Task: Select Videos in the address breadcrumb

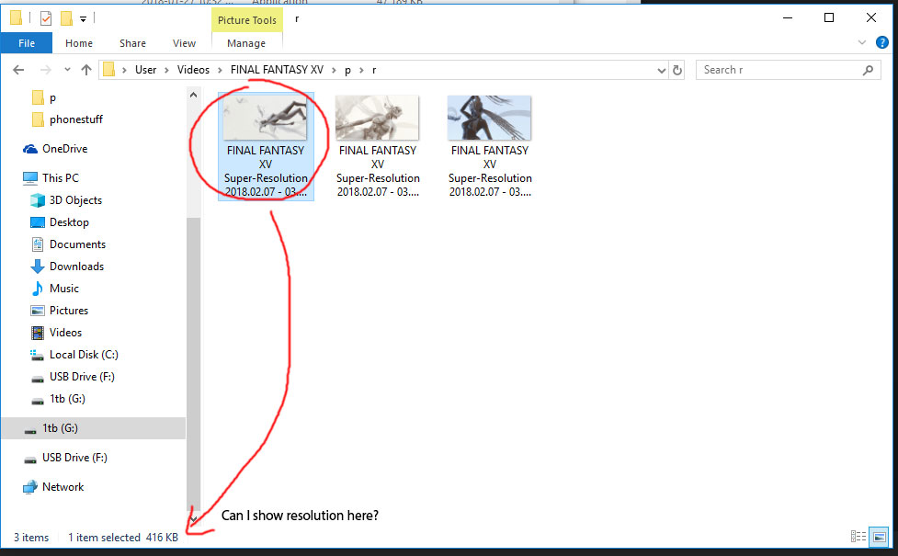Action: click(x=193, y=70)
